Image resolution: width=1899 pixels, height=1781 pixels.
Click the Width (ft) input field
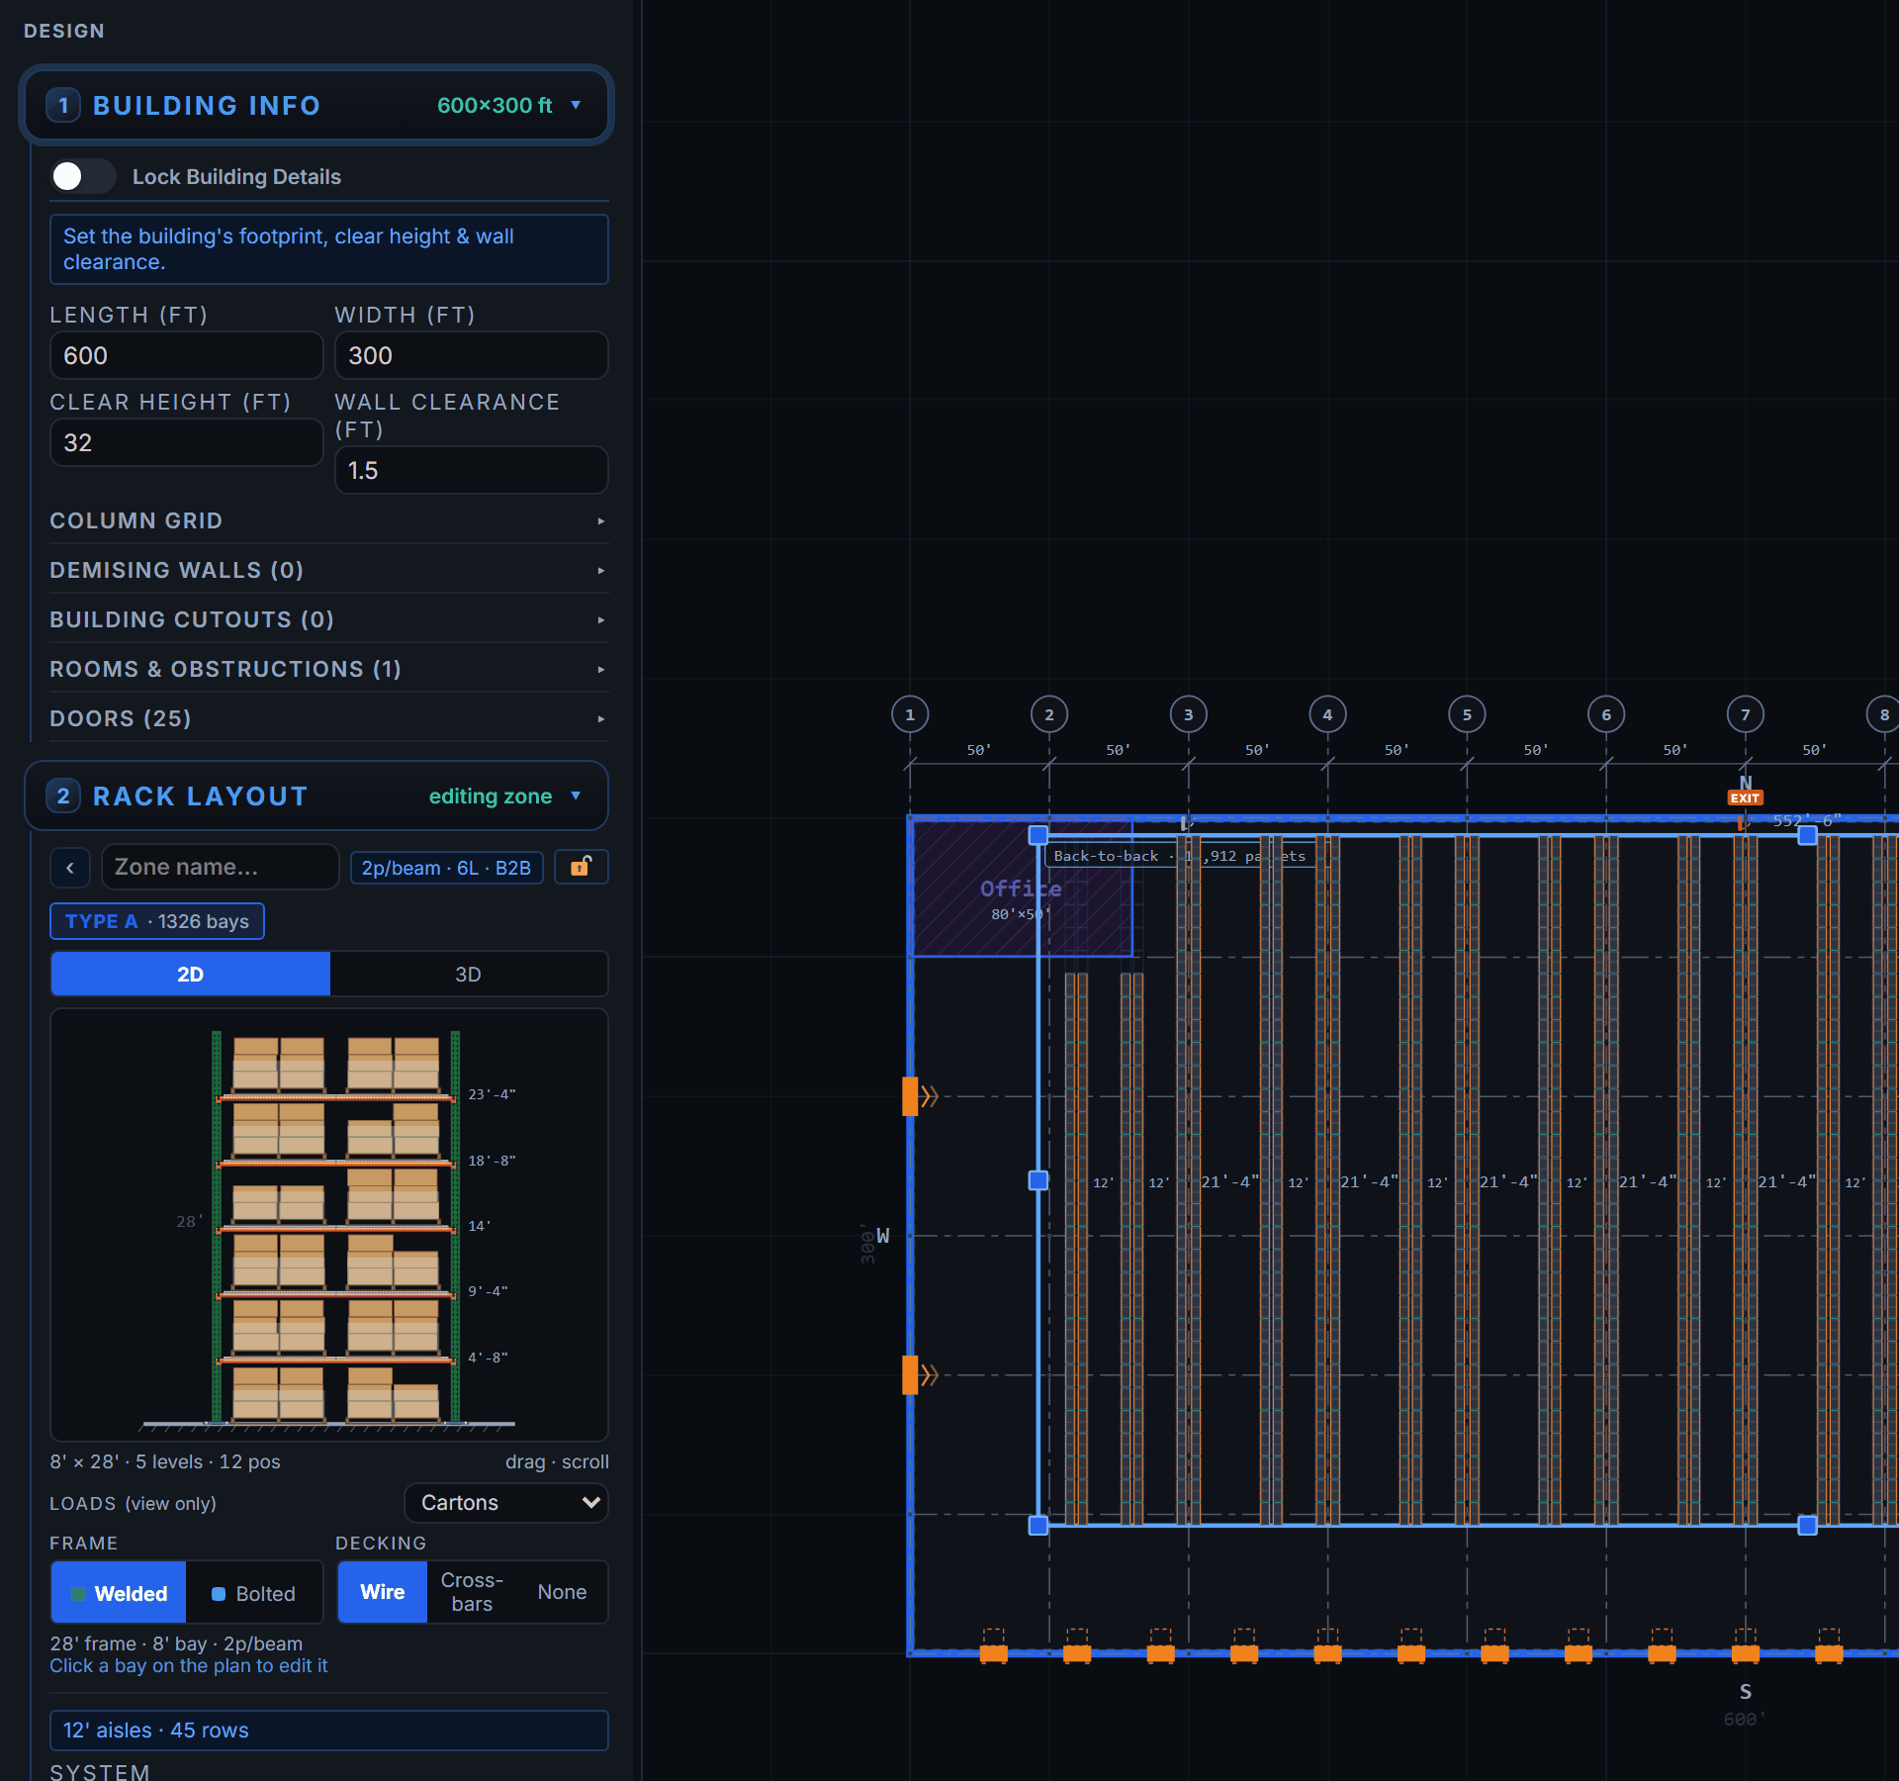pyautogui.click(x=471, y=355)
